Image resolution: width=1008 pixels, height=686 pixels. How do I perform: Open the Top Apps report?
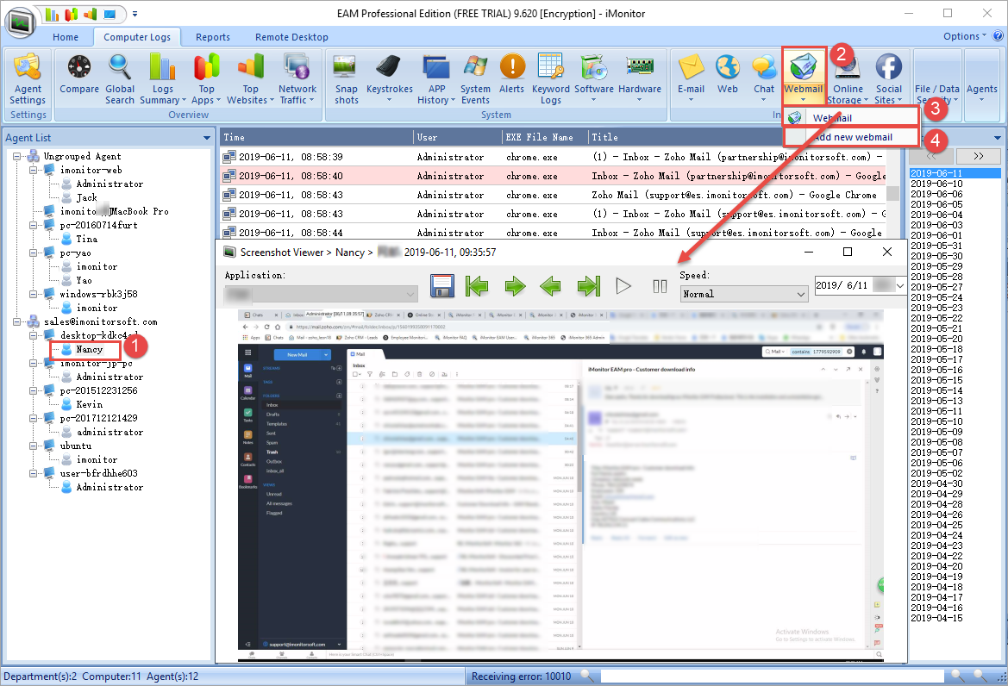pyautogui.click(x=206, y=79)
